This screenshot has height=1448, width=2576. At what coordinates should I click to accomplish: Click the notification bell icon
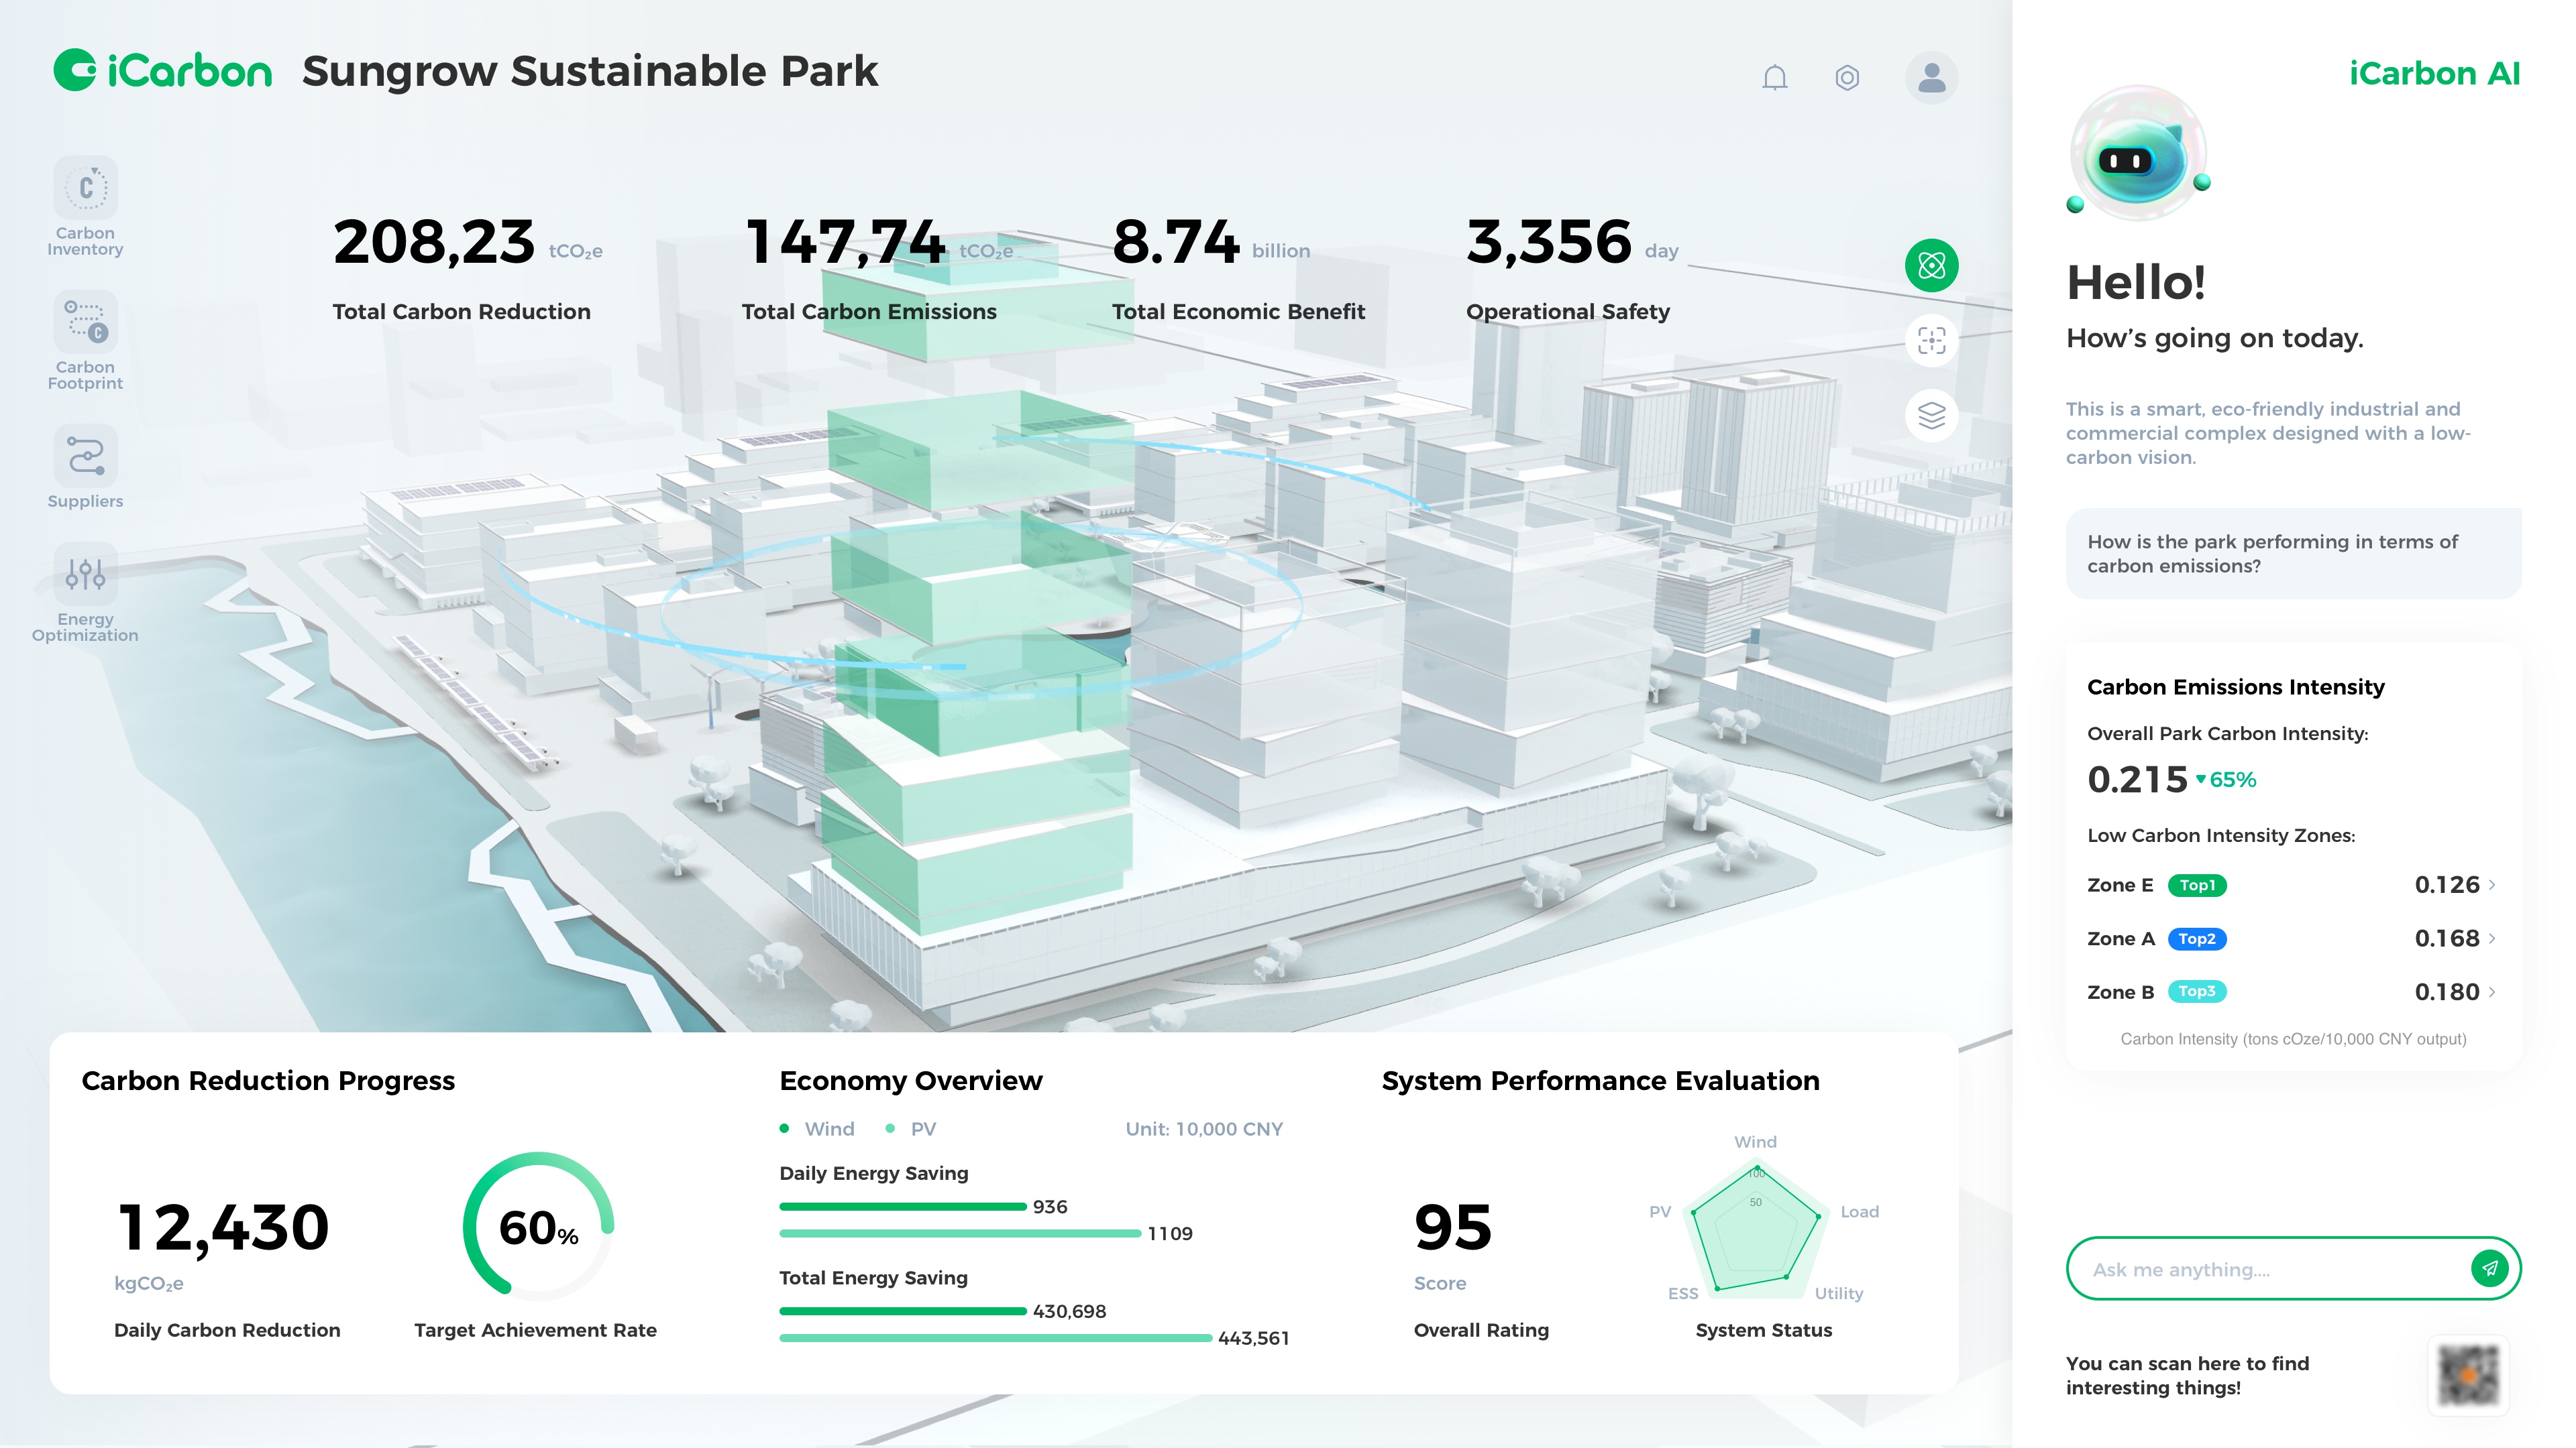1774,77
